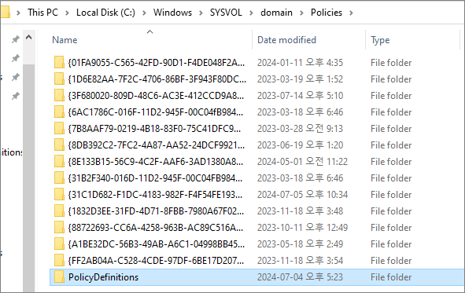This screenshot has height=293, width=465.
Task: Select folder icon for {1832D3EE-31FD-4D71 row
Action: 59,211
